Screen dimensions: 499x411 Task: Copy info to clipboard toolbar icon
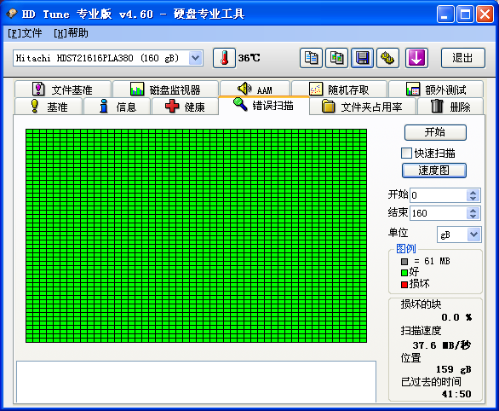click(311, 58)
